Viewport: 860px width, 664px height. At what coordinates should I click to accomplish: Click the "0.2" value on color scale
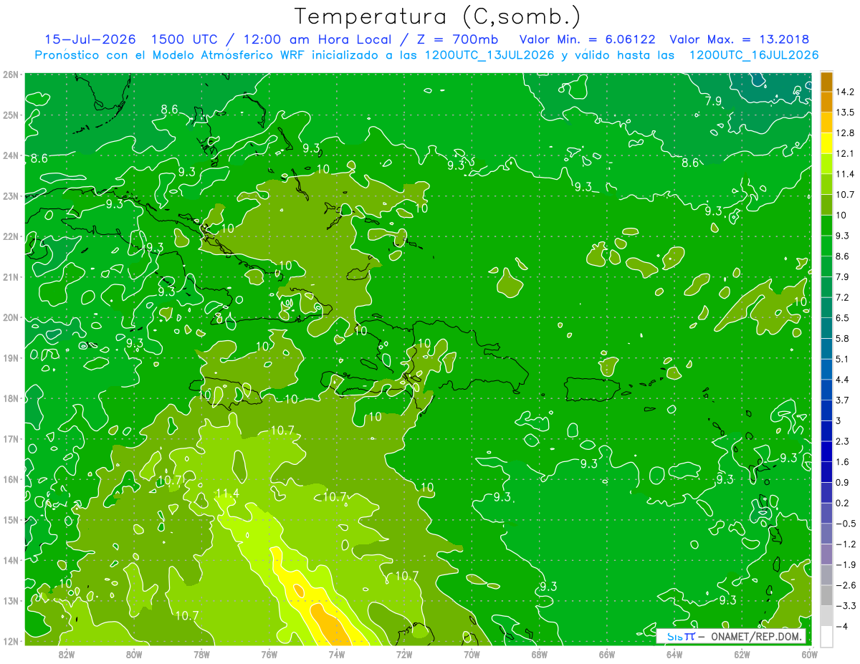[843, 503]
